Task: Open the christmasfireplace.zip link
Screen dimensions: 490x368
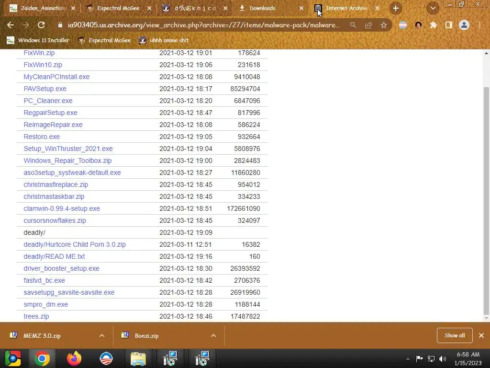Action: [56, 184]
